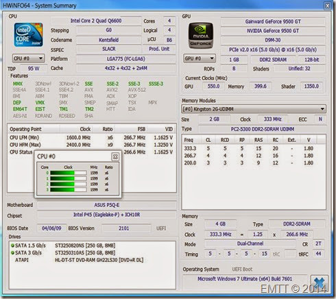Viewport: 336px width, 299px height.
Task: Open the CPU #0 selector dropdown
Action: click(x=28, y=58)
